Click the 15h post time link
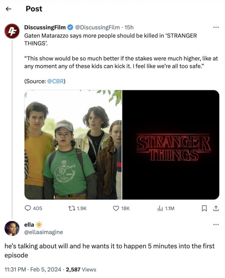Viewport: 225px width, 278px height. (129, 27)
